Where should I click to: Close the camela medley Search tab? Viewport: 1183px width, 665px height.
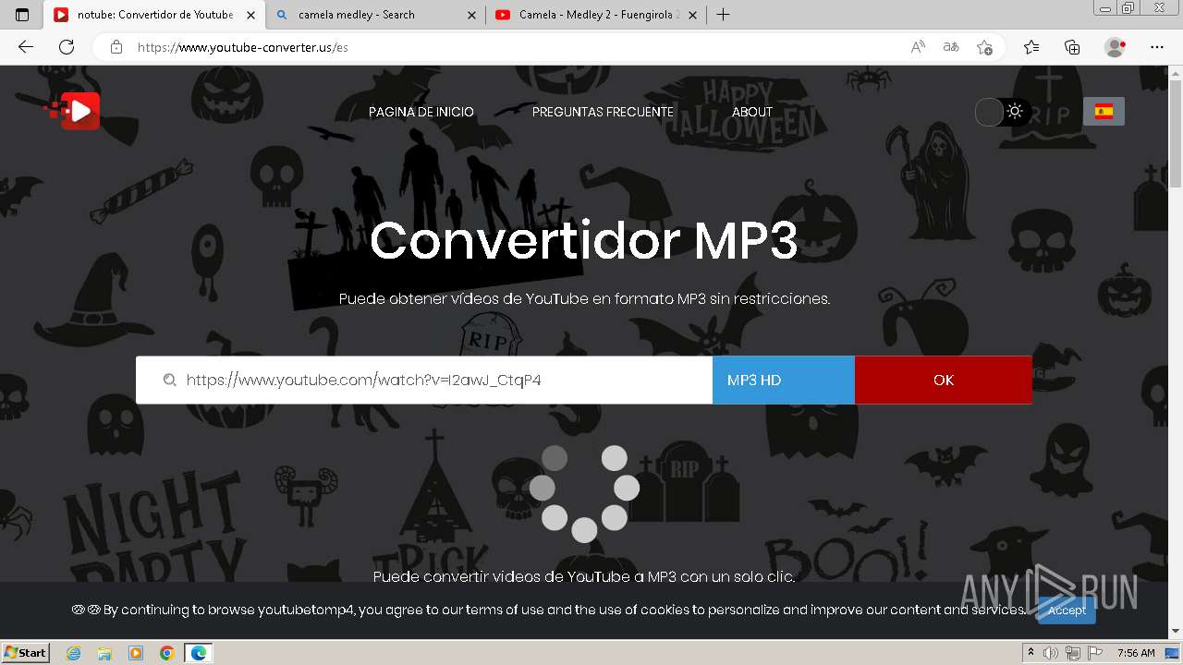tap(471, 15)
